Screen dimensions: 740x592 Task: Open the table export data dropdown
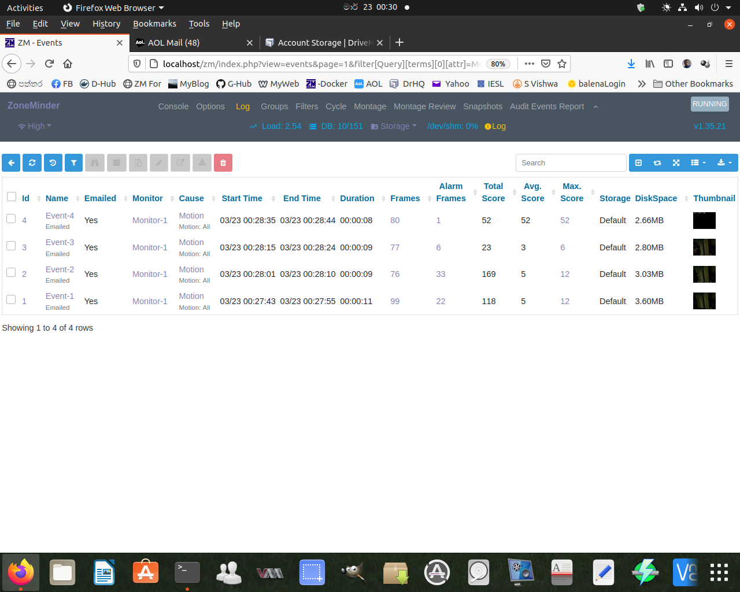[x=725, y=163]
